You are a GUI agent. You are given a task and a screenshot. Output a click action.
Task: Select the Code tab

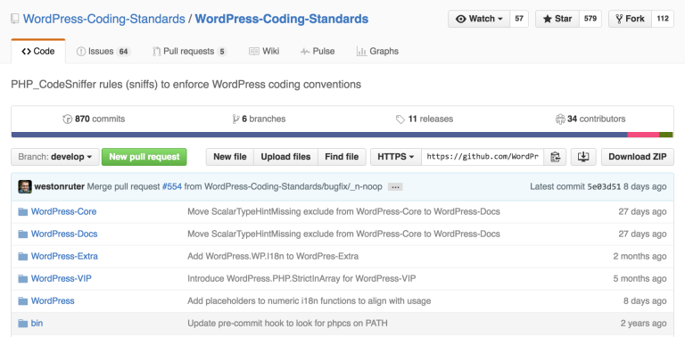pos(38,51)
